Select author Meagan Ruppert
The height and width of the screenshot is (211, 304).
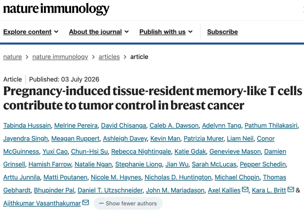75,138
